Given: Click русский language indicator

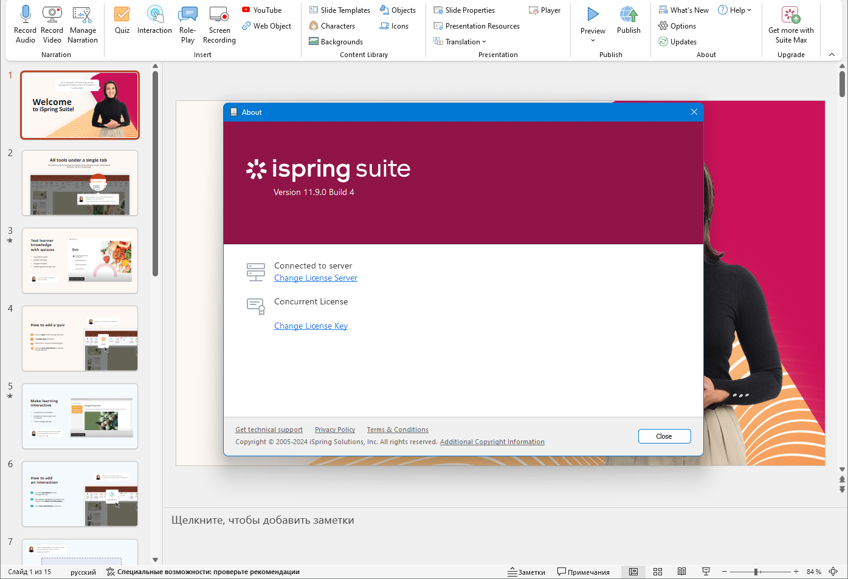Looking at the screenshot, I should (83, 572).
